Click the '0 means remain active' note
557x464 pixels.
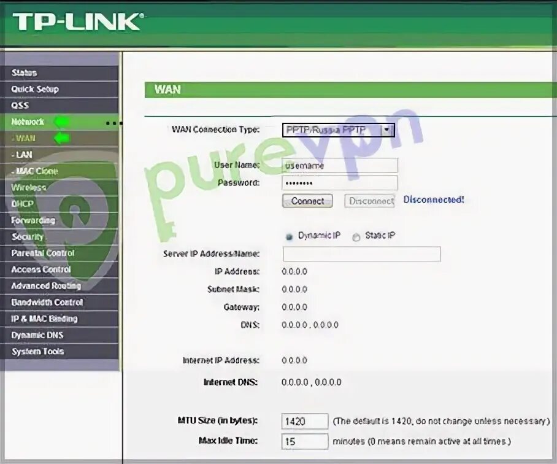tap(421, 441)
